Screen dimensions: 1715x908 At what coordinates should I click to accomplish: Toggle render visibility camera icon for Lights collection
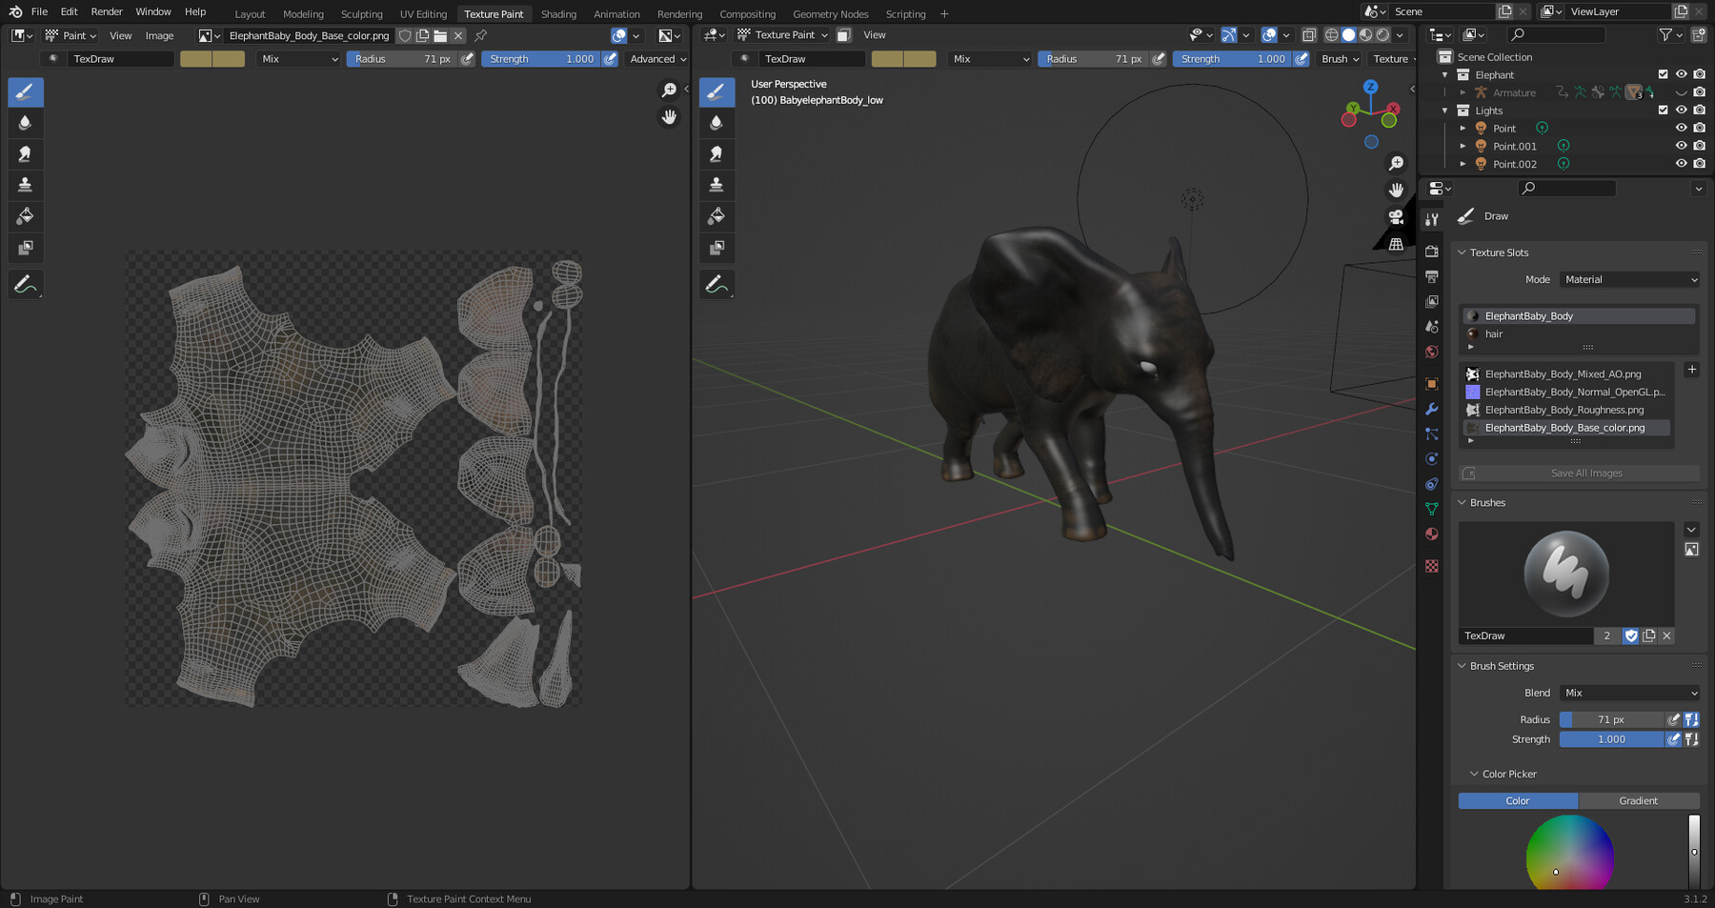click(1700, 109)
